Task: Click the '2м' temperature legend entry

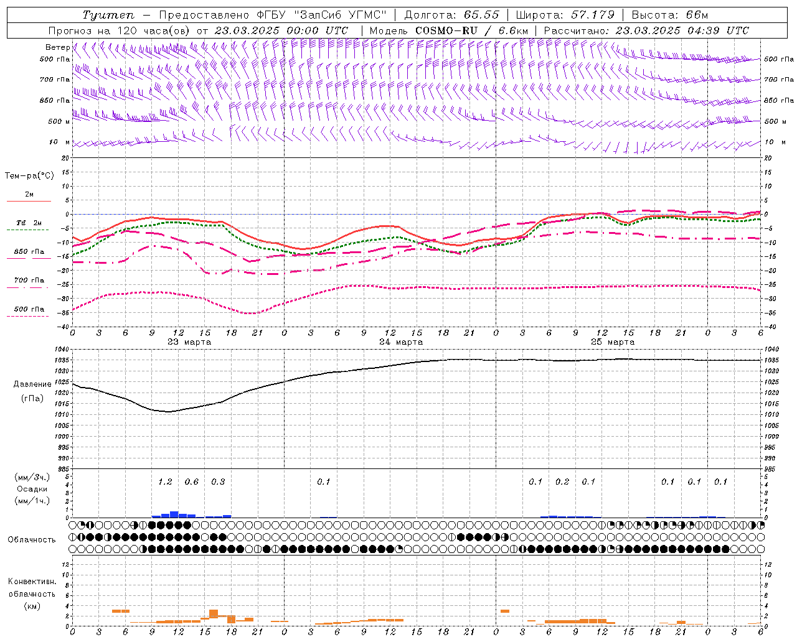Action: pyautogui.click(x=29, y=194)
